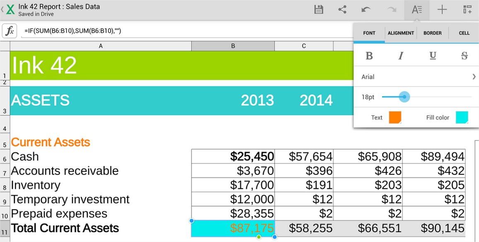Viewport: 479px width, 242px height.
Task: Tap the plus Insert icon
Action: 442,10
